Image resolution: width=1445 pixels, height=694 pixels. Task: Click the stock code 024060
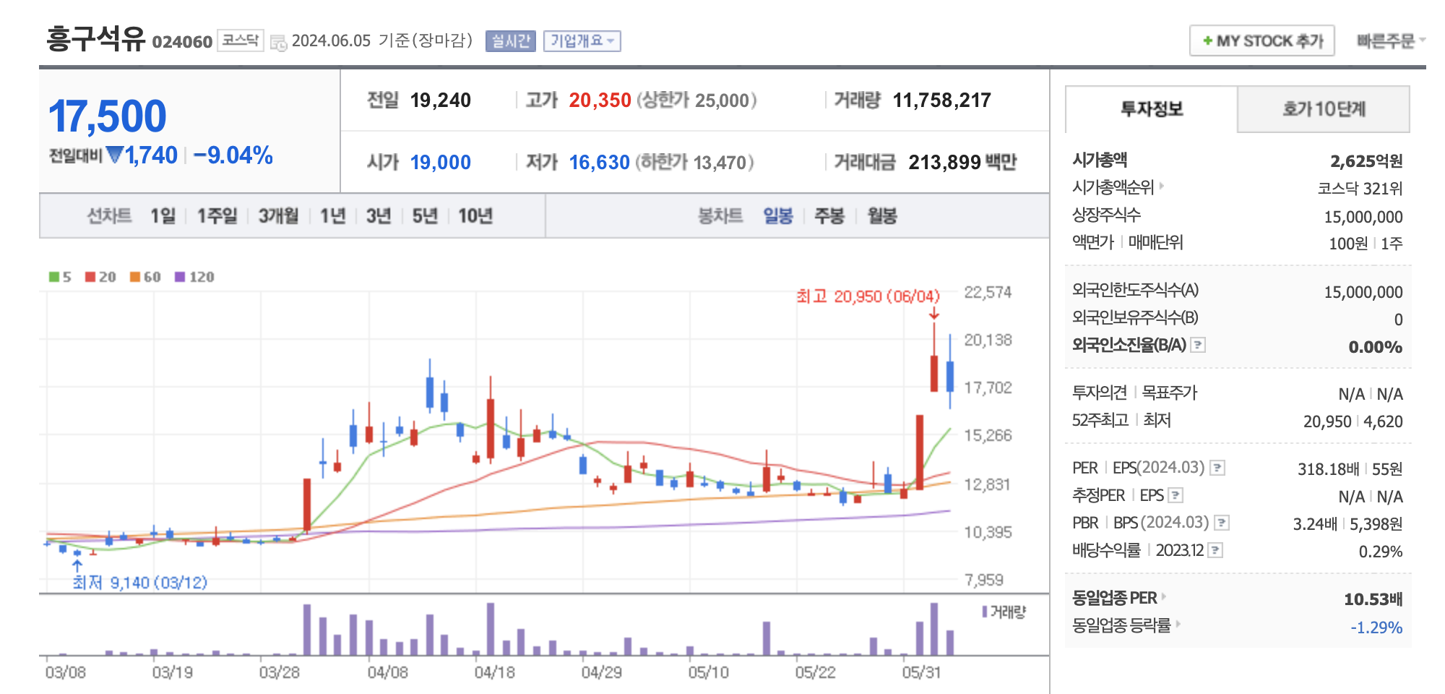[182, 41]
